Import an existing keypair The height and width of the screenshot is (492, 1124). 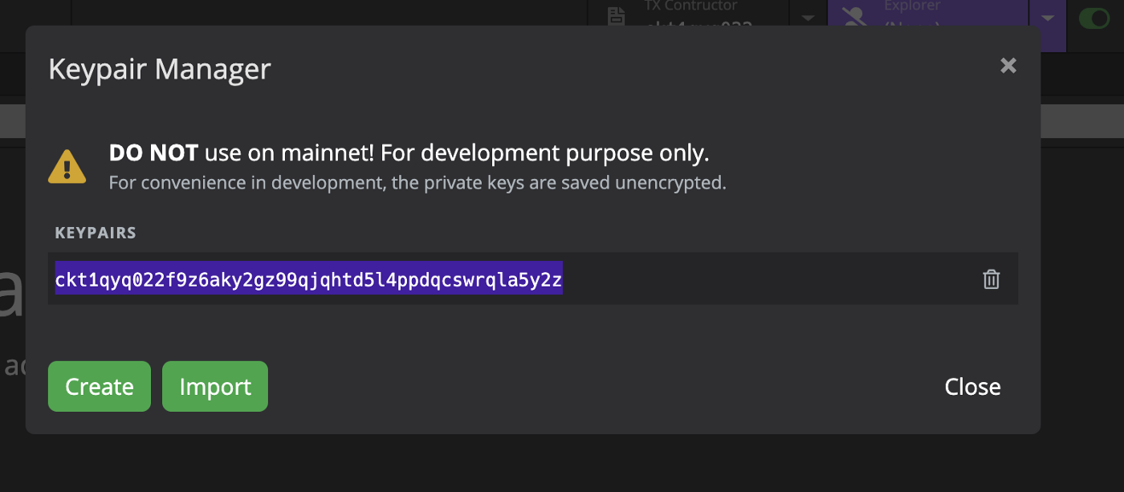pyautogui.click(x=215, y=386)
